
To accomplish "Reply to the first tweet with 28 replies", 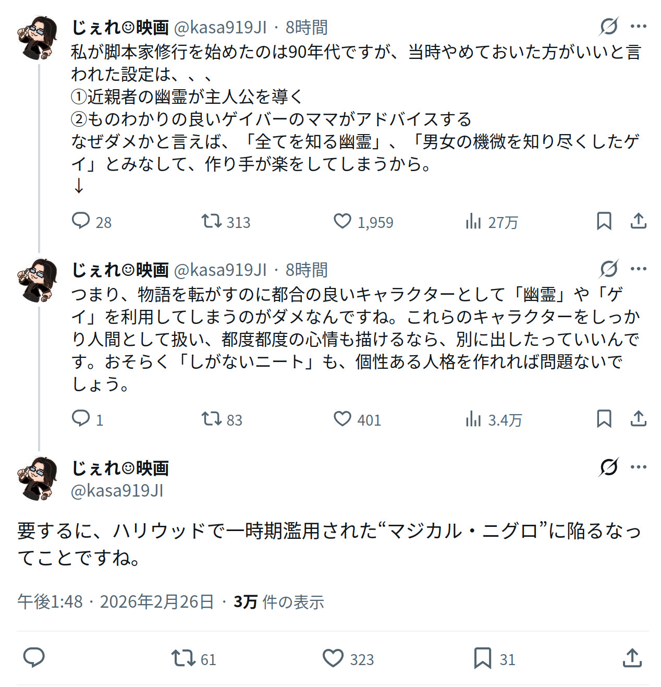I will [x=81, y=221].
